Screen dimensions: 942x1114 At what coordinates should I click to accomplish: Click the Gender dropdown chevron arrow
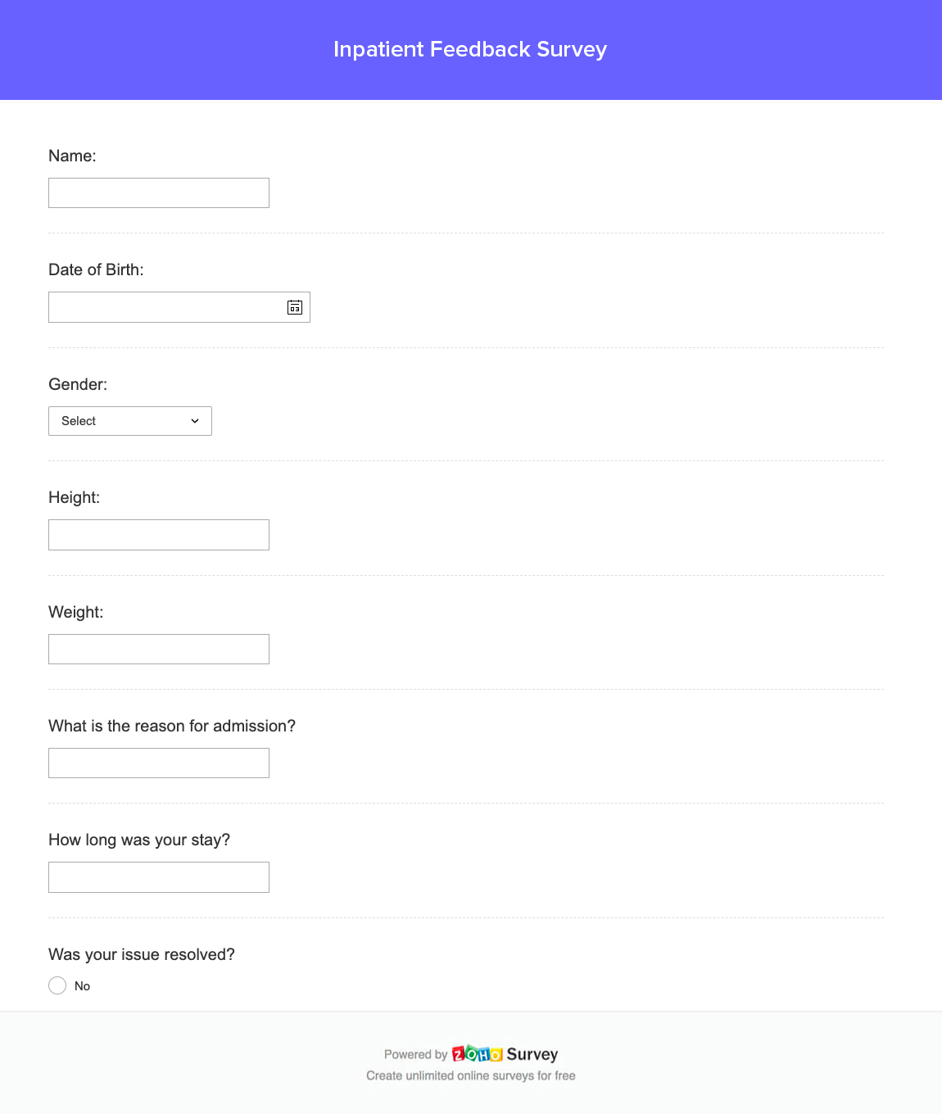tap(195, 421)
